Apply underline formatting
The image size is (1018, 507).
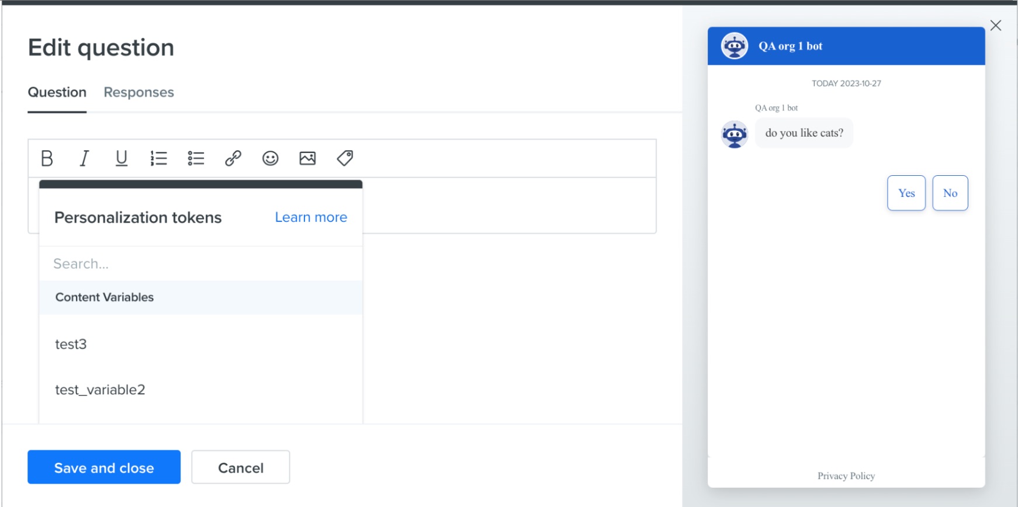121,158
